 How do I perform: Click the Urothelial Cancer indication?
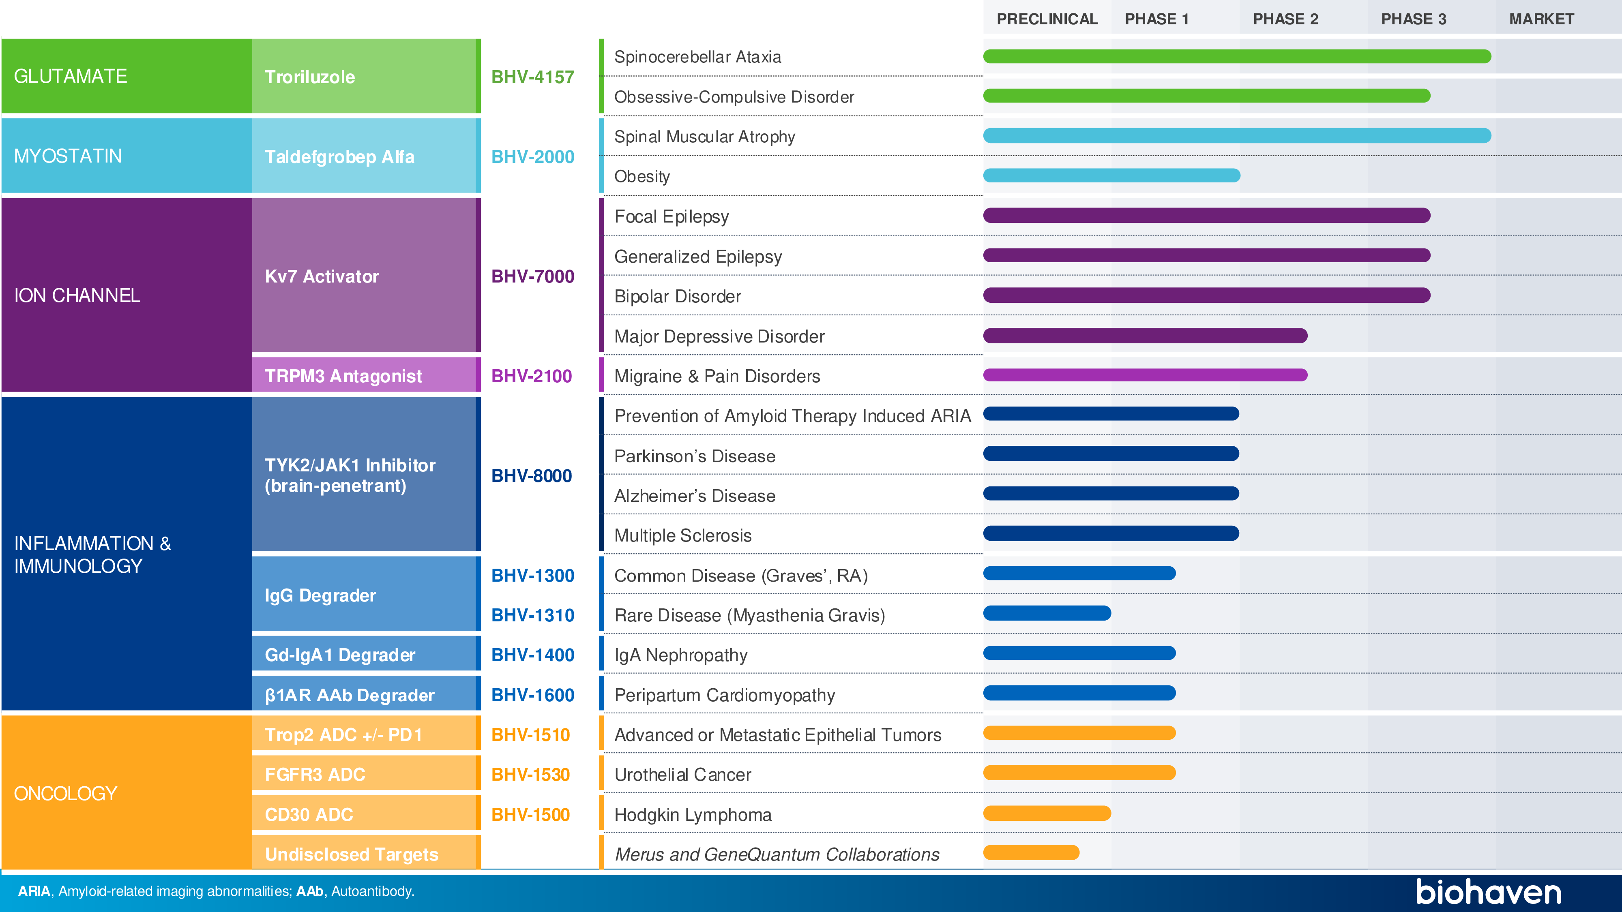(682, 774)
